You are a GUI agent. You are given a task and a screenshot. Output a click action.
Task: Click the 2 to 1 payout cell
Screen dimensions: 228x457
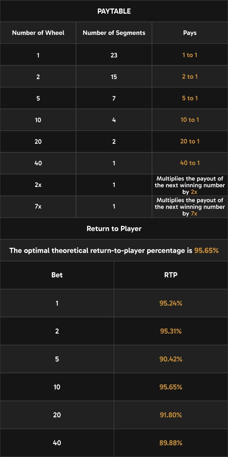pos(190,76)
